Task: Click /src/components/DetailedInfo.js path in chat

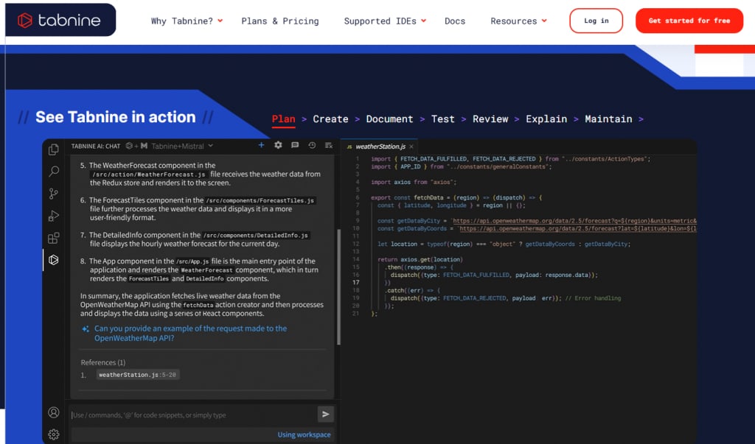Action: [255, 235]
